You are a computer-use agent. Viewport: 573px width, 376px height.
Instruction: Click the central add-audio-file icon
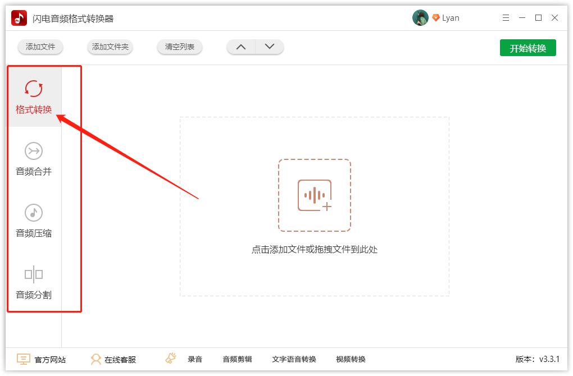click(314, 195)
